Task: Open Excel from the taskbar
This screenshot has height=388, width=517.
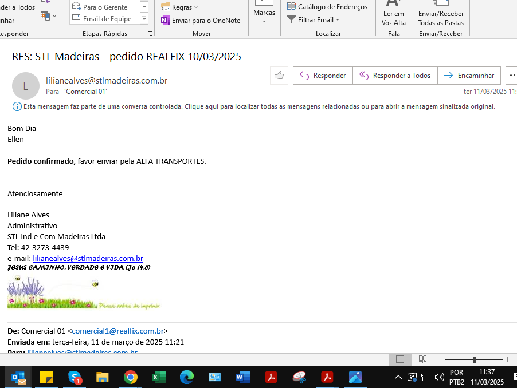Action: click(159, 377)
